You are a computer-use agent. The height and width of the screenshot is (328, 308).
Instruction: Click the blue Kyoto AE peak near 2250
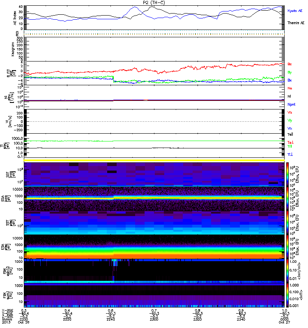(134, 7)
